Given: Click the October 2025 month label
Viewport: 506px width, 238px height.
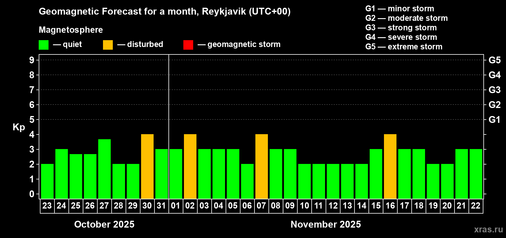Looking at the screenshot, I should coord(104,224).
